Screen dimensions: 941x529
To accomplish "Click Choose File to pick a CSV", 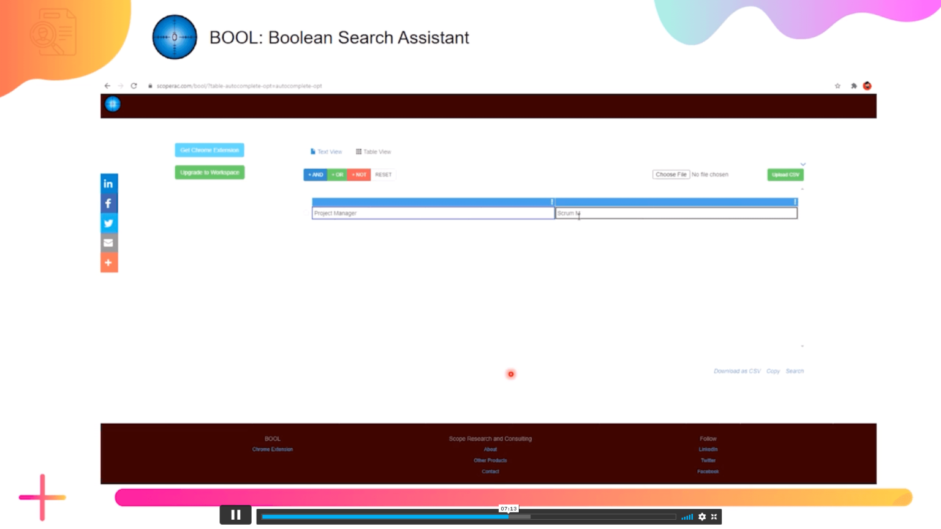I will (x=671, y=174).
